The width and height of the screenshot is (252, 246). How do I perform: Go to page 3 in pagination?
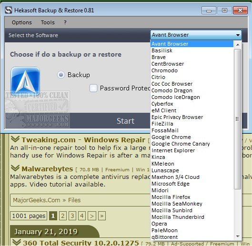pos(72,216)
